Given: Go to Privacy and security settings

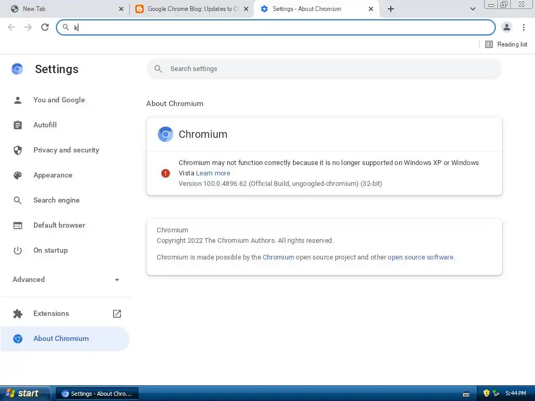Looking at the screenshot, I should tap(65, 150).
